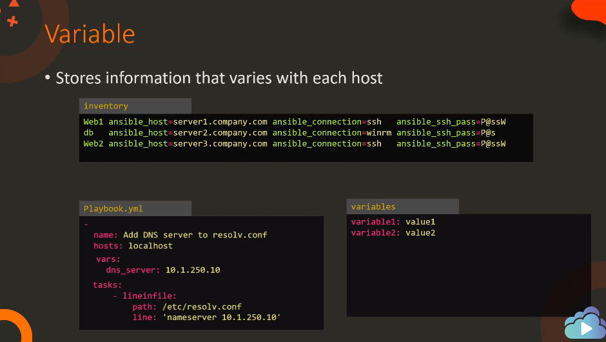Click 'variable2: value2' line
Screen dimensions: 606x342
point(393,232)
